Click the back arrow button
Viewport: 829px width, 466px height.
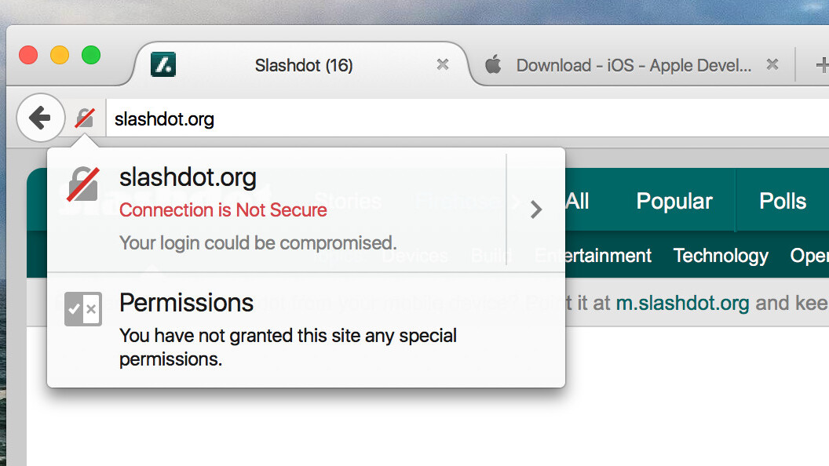point(39,118)
